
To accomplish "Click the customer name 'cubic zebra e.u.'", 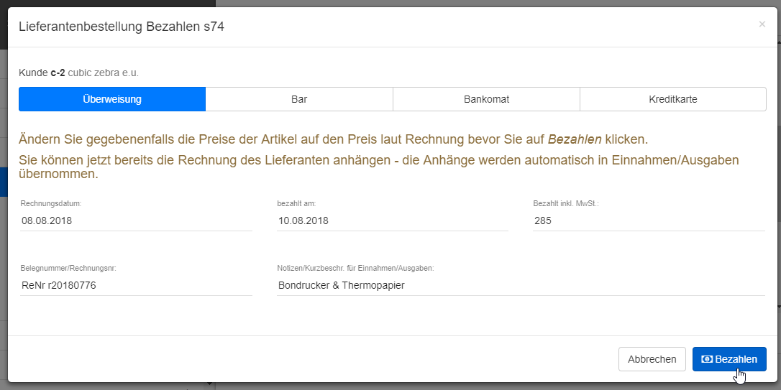I will pyautogui.click(x=103, y=73).
